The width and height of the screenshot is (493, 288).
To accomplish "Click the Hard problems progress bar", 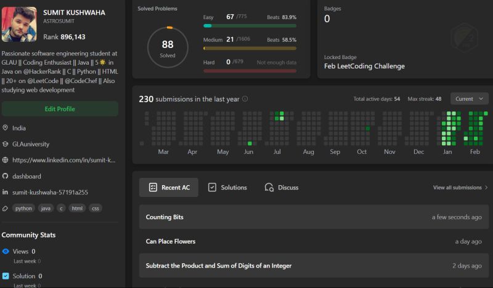I will [x=250, y=71].
